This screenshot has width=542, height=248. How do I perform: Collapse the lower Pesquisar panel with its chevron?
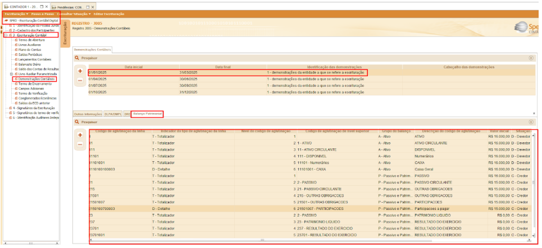tap(531, 122)
